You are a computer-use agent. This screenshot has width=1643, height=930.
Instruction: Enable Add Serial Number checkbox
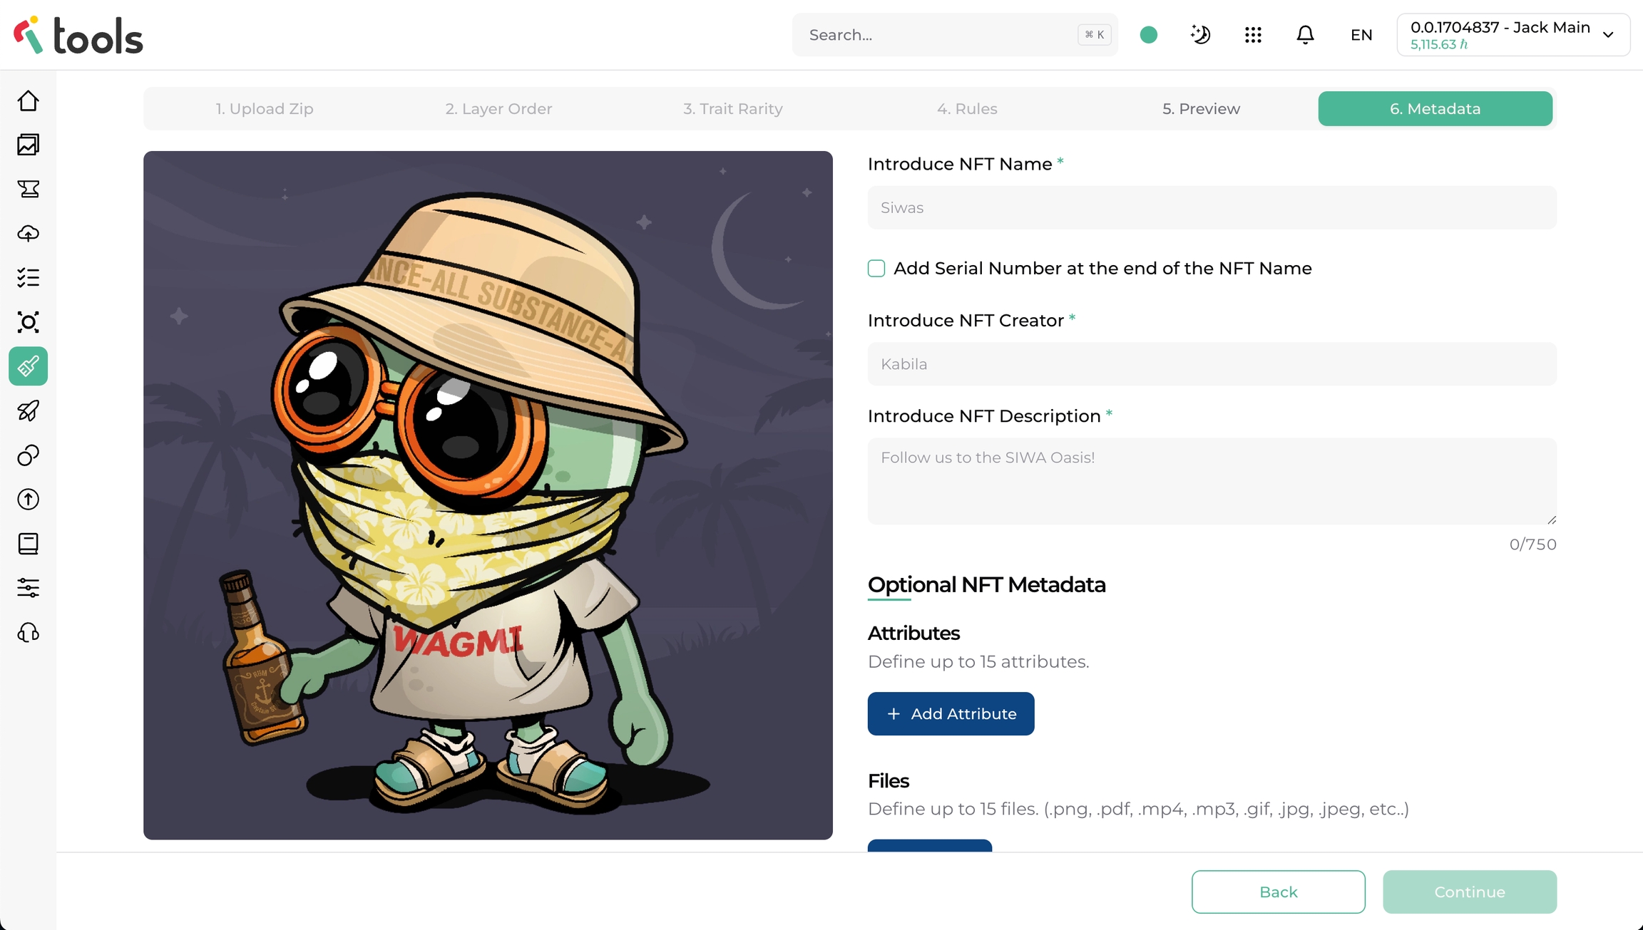pos(876,269)
